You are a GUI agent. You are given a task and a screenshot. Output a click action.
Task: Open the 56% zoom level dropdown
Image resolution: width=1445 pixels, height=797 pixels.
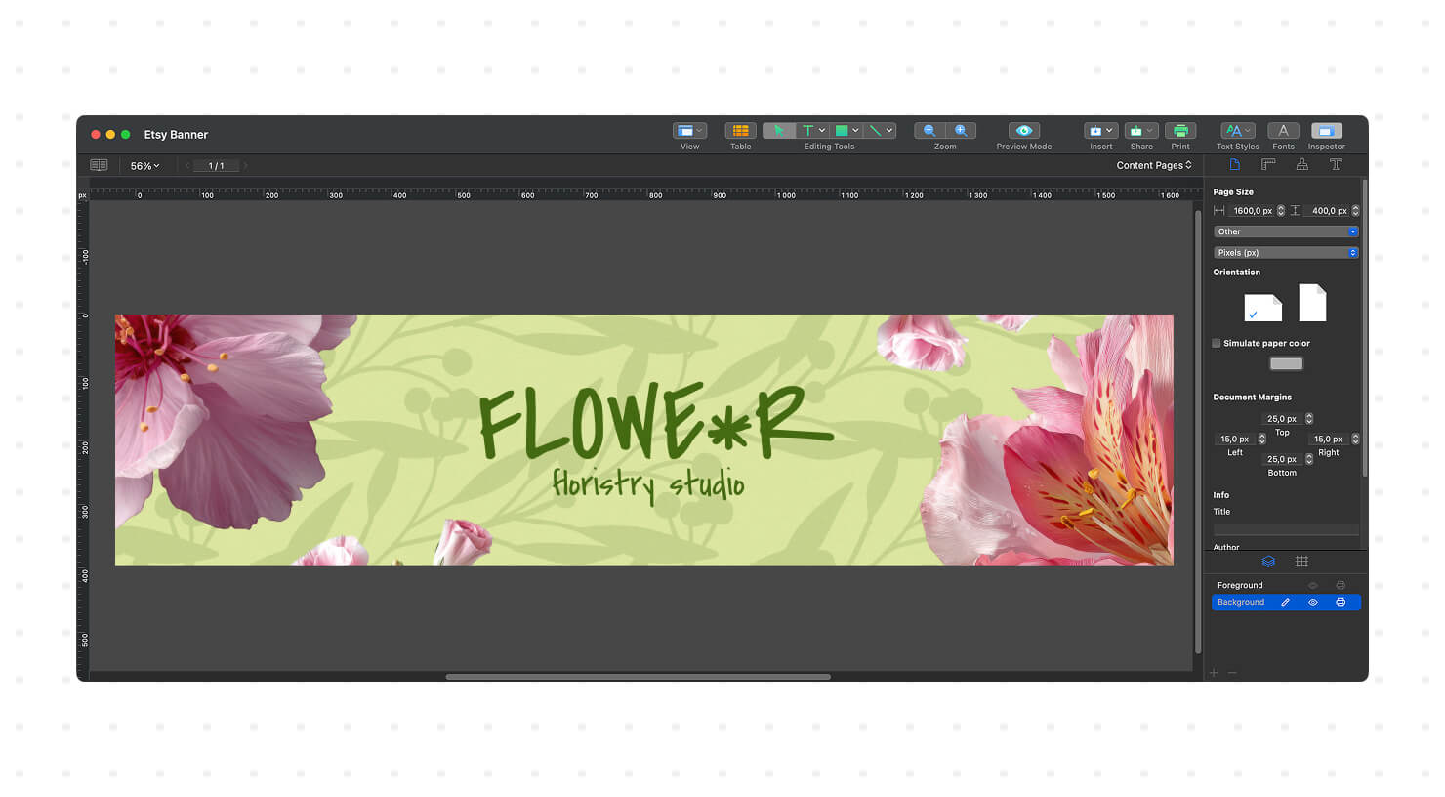point(144,166)
